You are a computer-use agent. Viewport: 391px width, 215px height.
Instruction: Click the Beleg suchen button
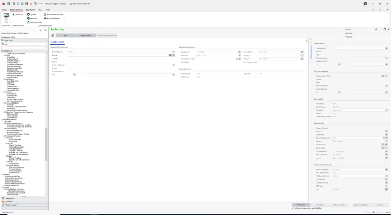point(86,35)
